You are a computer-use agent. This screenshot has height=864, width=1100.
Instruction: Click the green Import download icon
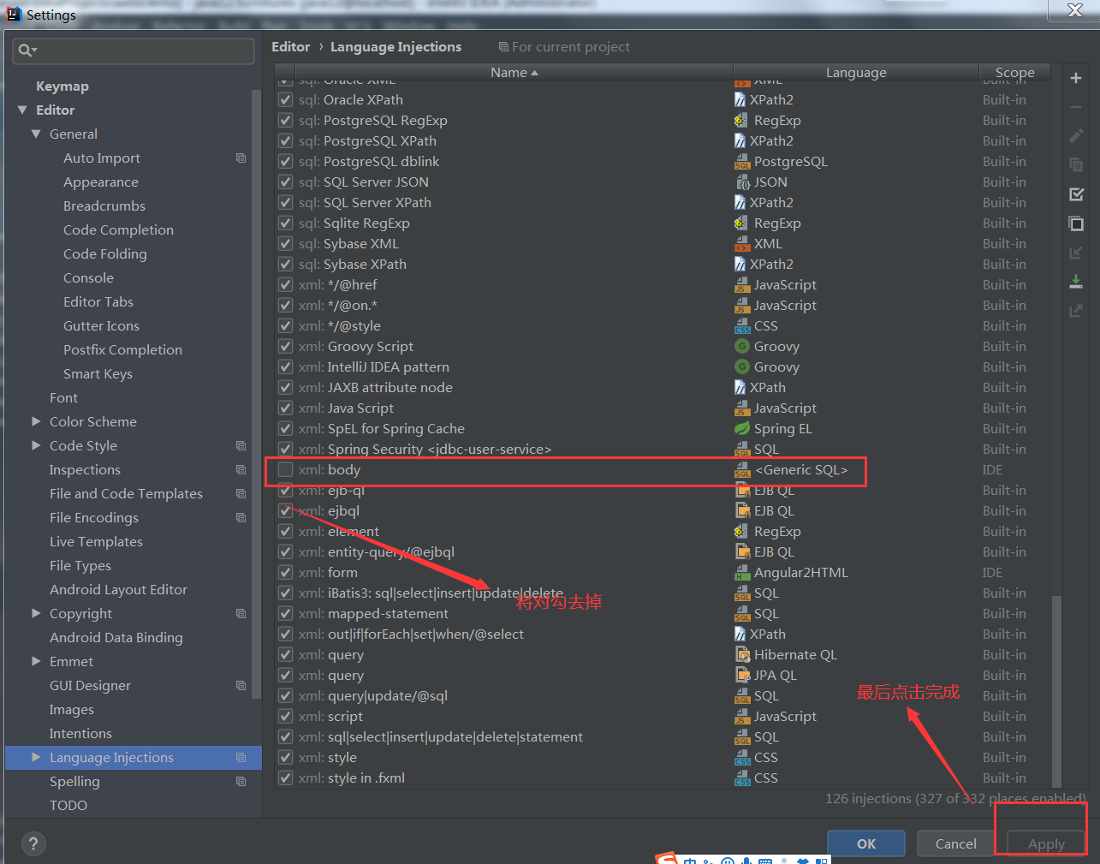1076,282
